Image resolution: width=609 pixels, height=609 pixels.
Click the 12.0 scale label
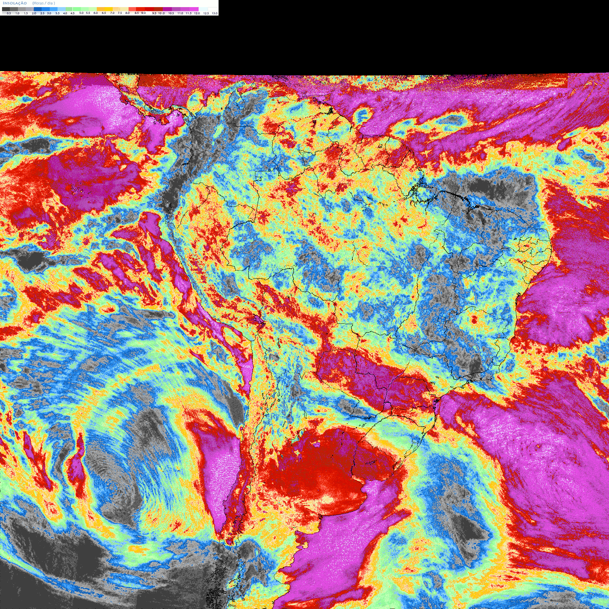197,13
